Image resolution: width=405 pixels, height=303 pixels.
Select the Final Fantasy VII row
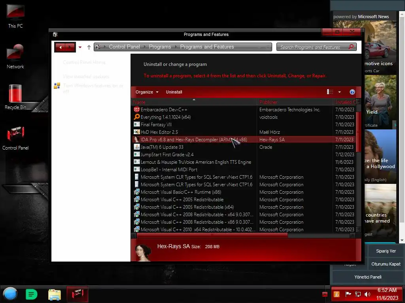point(244,124)
